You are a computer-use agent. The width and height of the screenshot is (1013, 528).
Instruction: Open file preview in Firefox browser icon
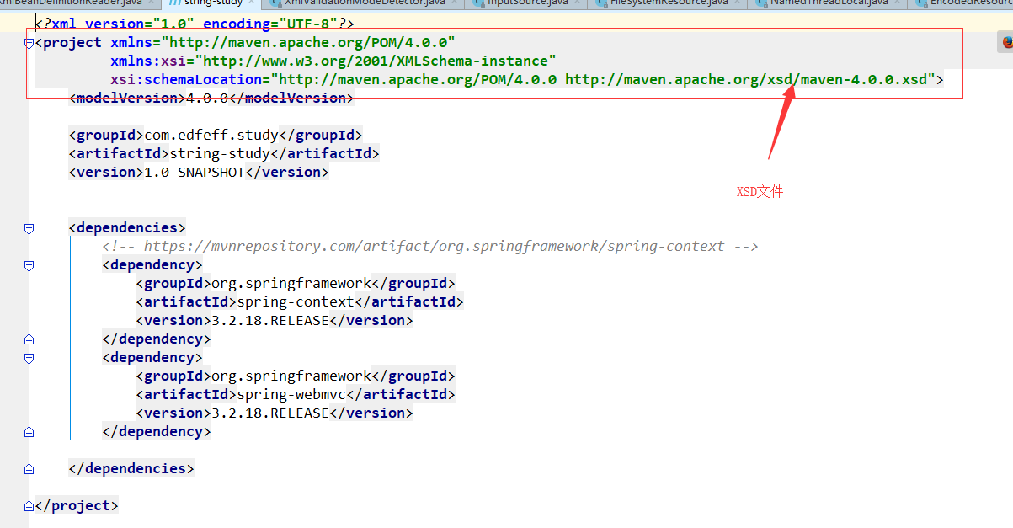pyautogui.click(x=1005, y=43)
